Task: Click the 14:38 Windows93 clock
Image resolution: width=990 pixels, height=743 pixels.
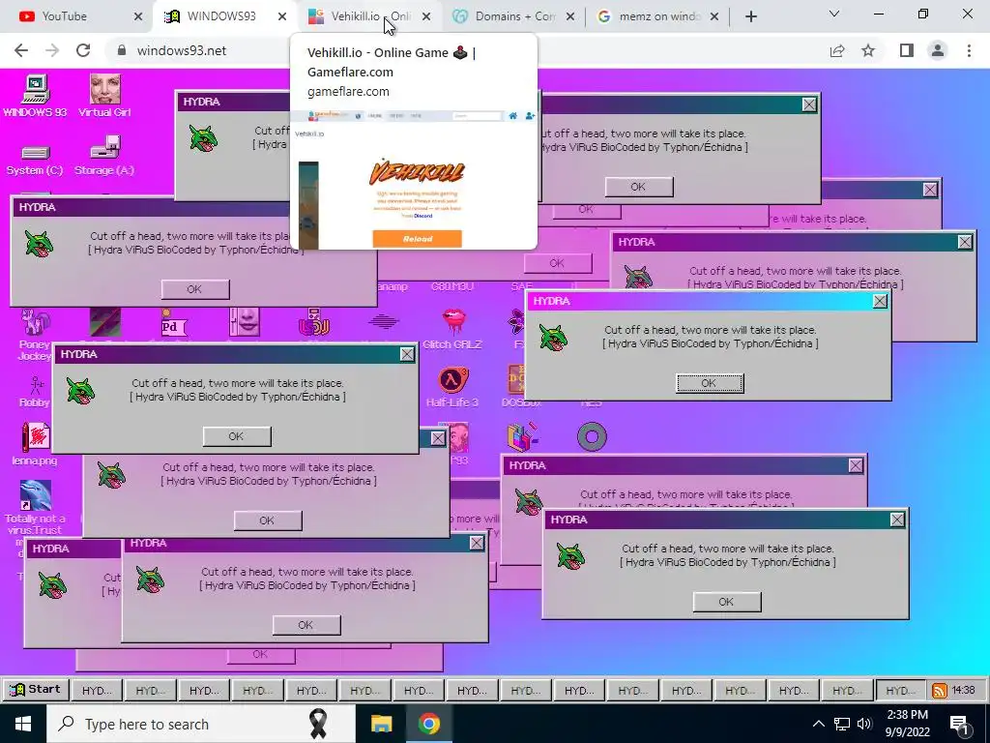Action: (x=964, y=690)
